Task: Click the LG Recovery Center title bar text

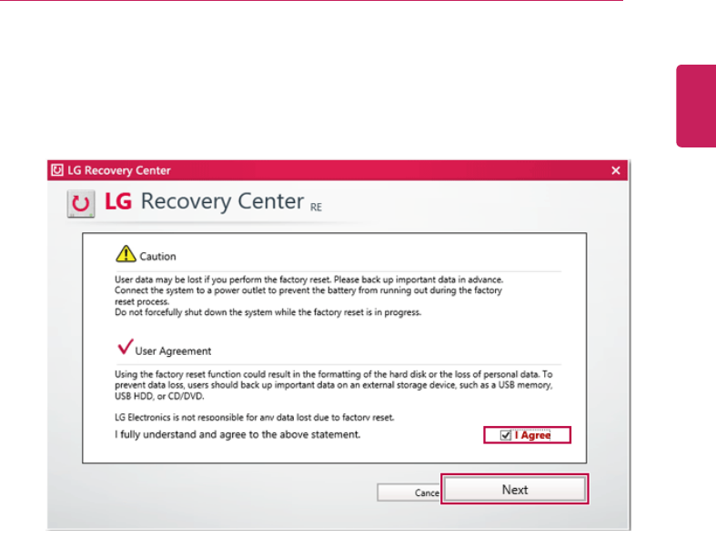Action: click(x=118, y=170)
